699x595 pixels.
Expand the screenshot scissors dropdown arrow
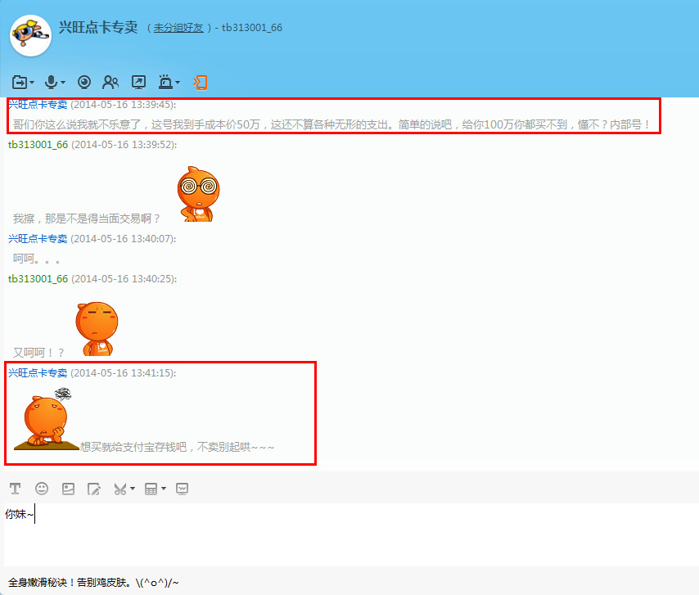point(133,489)
